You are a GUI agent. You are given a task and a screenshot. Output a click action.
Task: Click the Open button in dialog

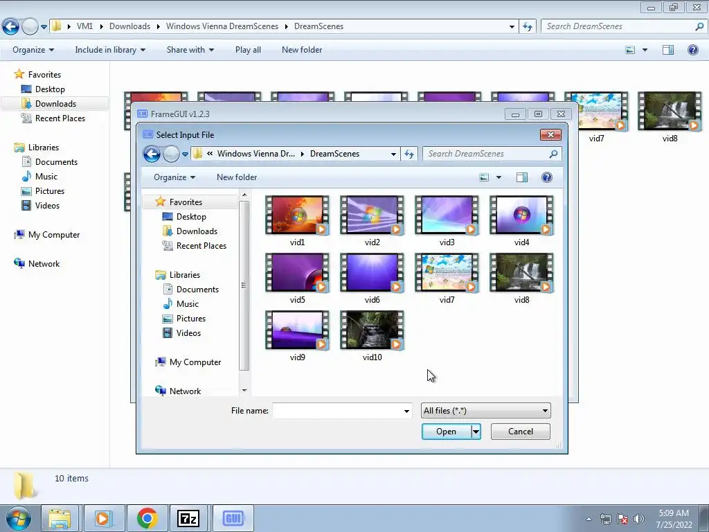point(447,432)
